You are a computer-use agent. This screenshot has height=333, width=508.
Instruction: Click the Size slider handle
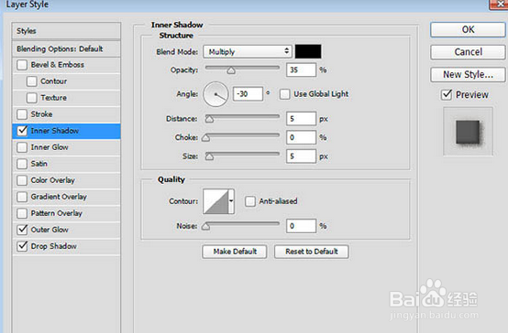click(209, 156)
